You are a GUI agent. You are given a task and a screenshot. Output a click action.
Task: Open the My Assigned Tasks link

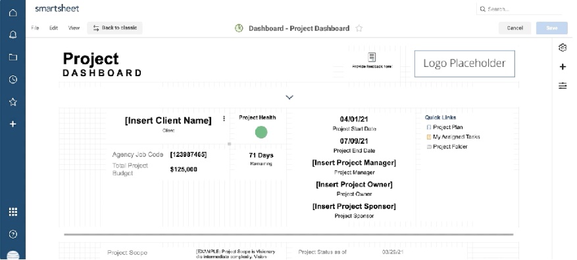[457, 137]
